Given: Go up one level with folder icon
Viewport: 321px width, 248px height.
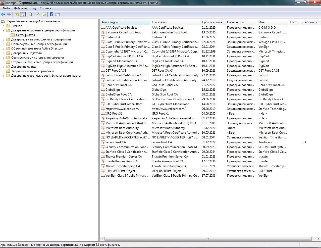Looking at the screenshot, I should pyautogui.click(x=17, y=15).
